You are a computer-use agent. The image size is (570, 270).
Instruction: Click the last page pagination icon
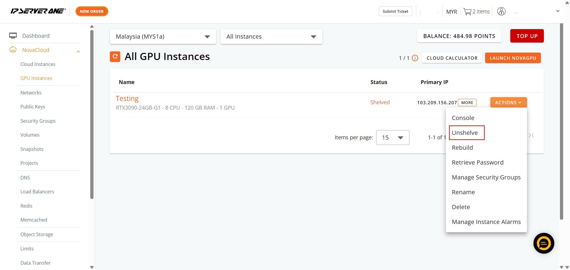click(x=531, y=135)
